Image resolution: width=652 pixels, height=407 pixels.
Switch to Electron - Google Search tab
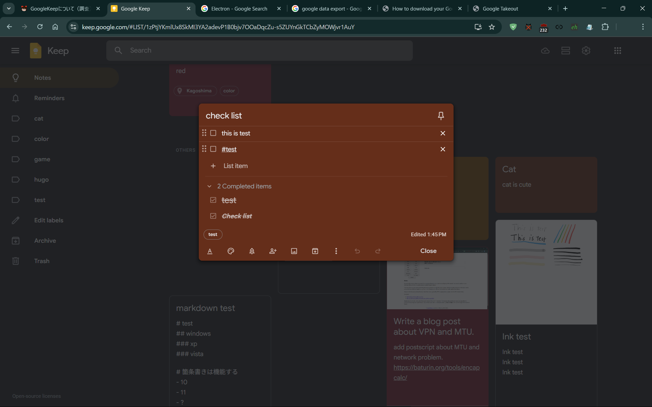239,8
